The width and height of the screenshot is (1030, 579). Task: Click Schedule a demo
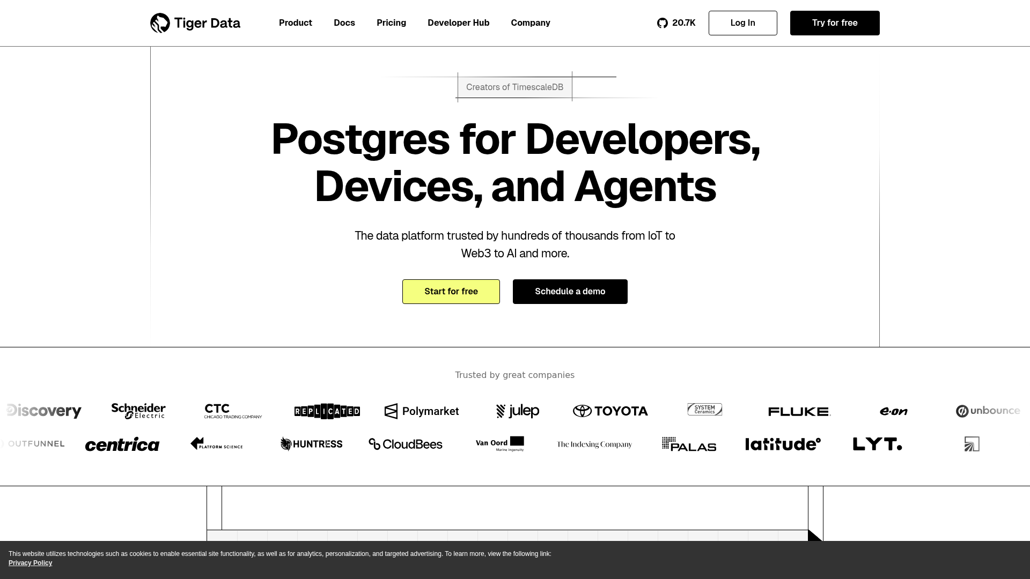pos(570,291)
